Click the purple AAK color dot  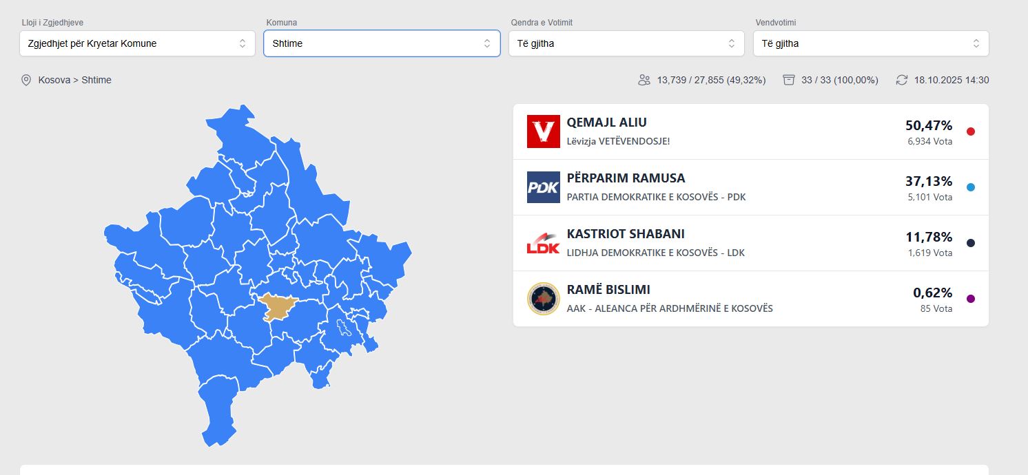(971, 299)
